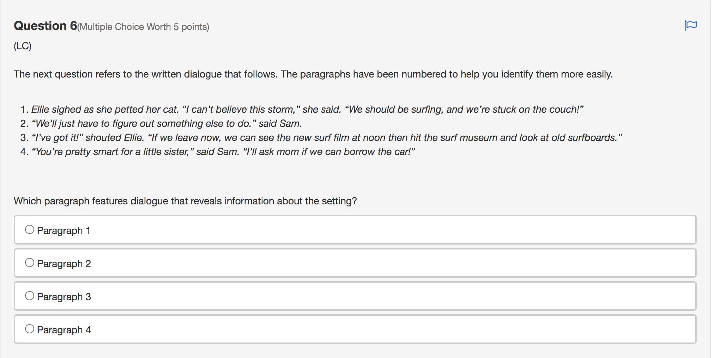
Task: Click the "Paragraph 2" answer label text
Action: [x=64, y=264]
